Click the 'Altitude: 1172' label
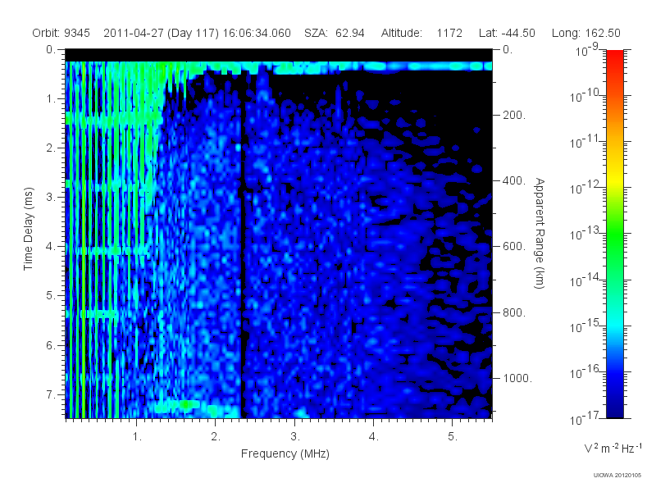Screen dimensions: 656x492 (421, 33)
